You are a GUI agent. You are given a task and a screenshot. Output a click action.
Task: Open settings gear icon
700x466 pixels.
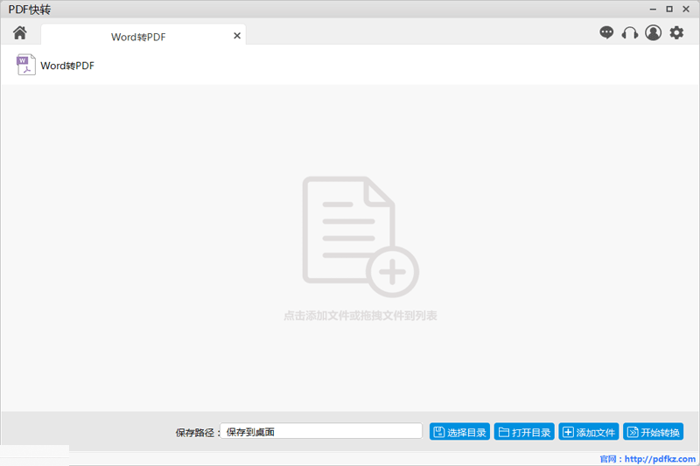(676, 32)
